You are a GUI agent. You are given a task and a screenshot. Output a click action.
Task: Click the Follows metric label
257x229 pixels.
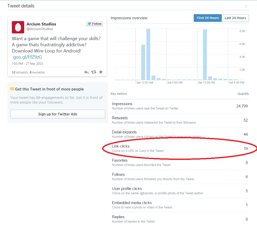click(x=118, y=175)
